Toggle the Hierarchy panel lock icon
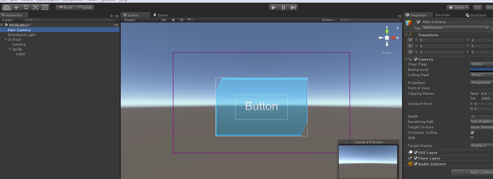Screen dimensions: 493x179 (x=112, y=16)
